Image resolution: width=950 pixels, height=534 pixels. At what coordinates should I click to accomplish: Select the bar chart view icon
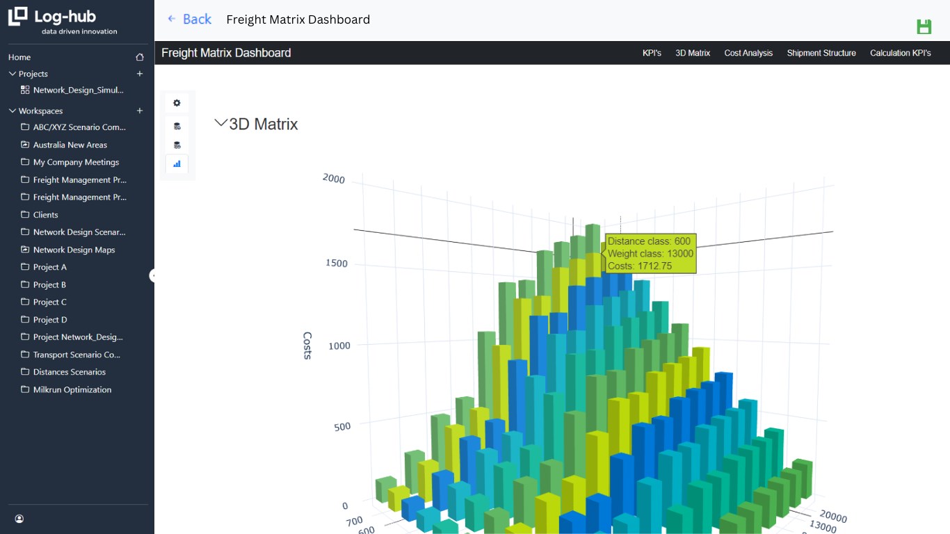pyautogui.click(x=177, y=164)
